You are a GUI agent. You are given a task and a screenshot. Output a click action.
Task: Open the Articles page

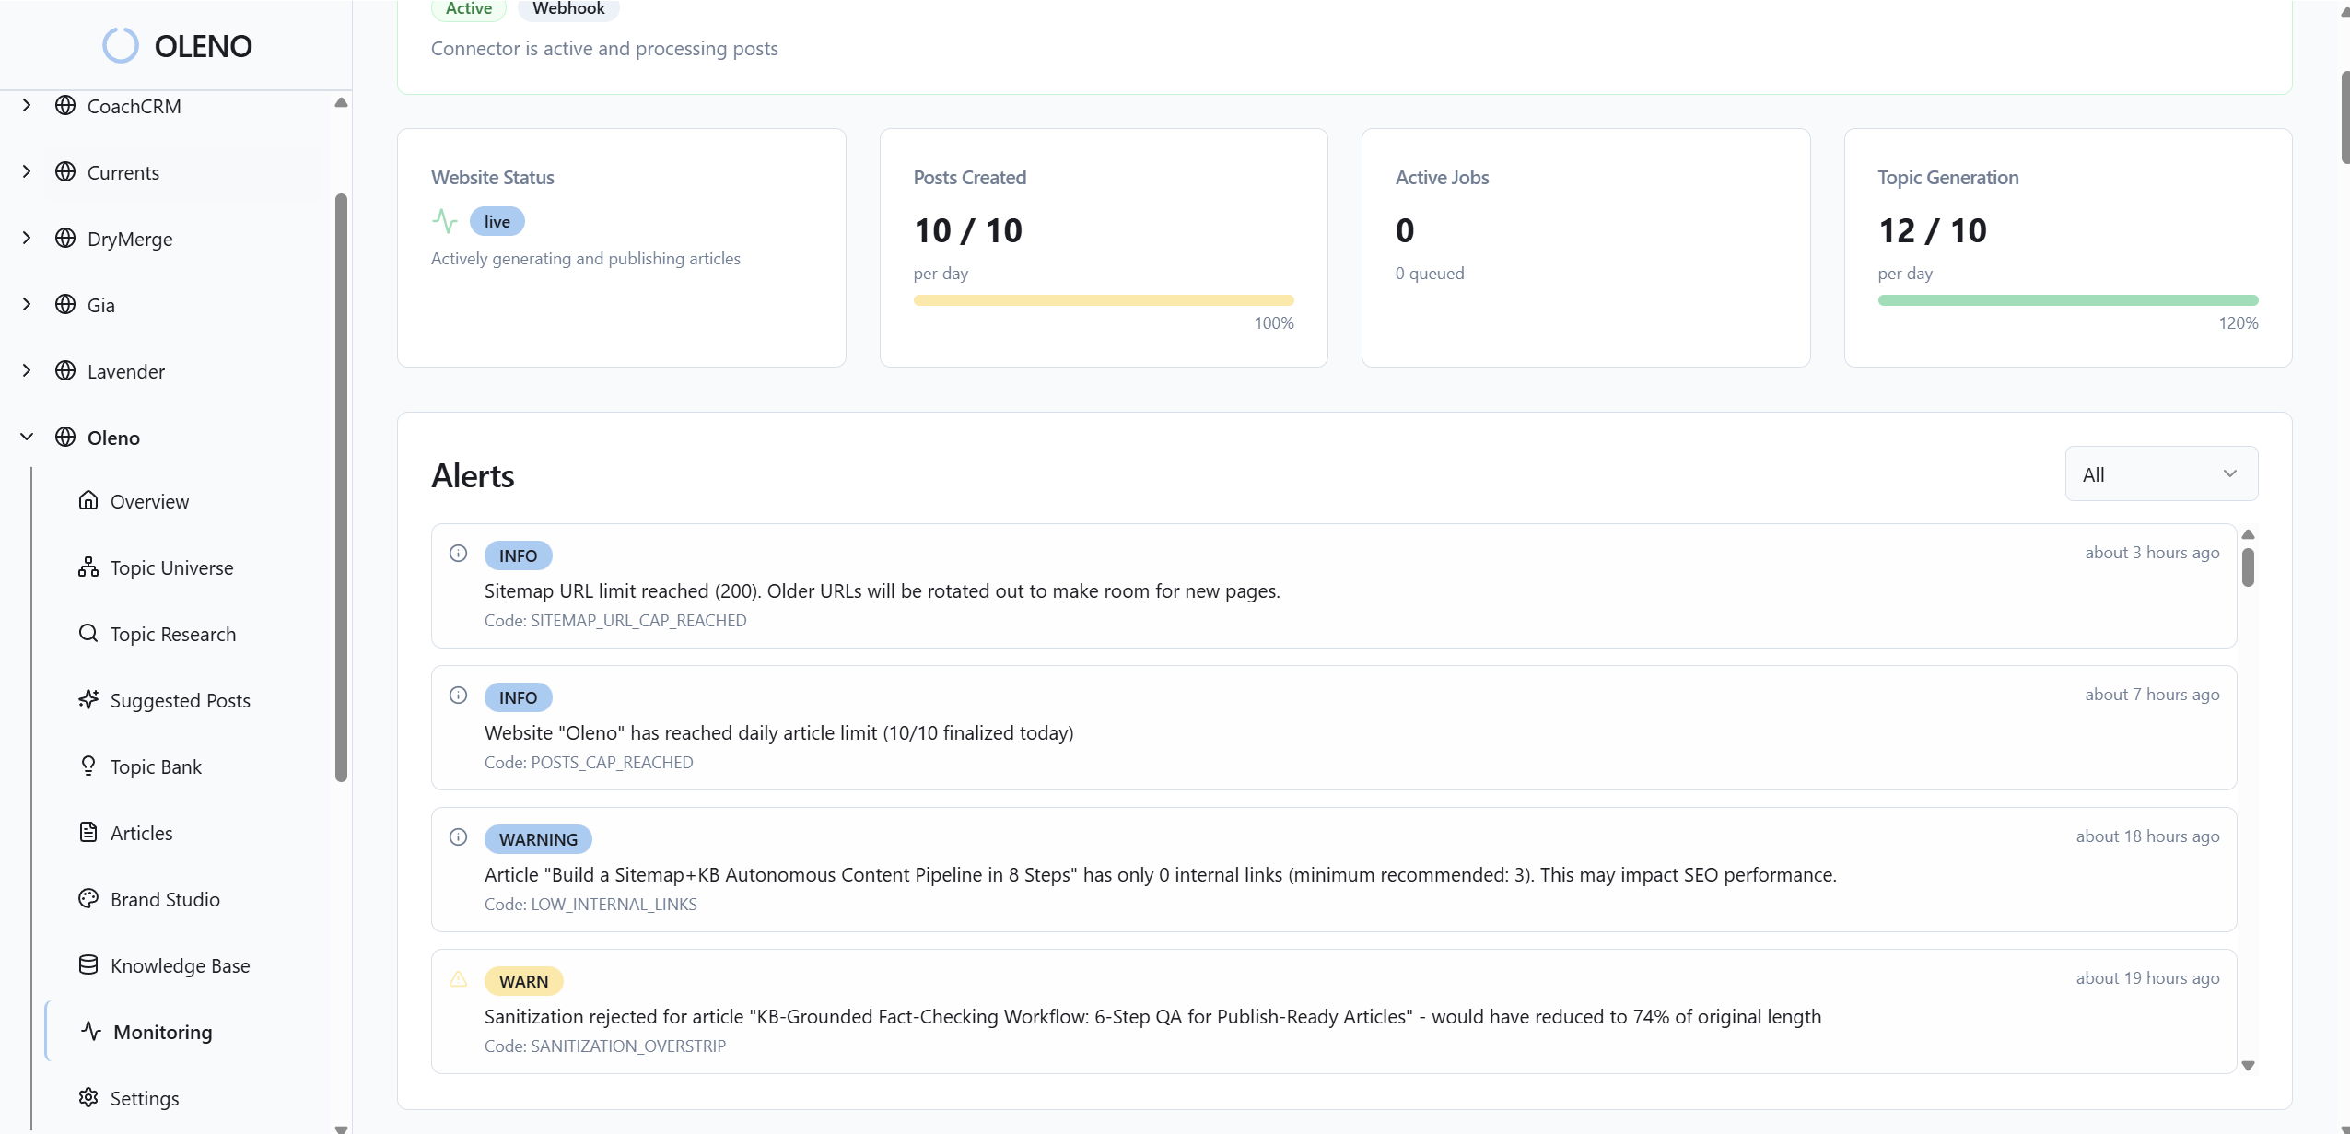pyautogui.click(x=141, y=832)
